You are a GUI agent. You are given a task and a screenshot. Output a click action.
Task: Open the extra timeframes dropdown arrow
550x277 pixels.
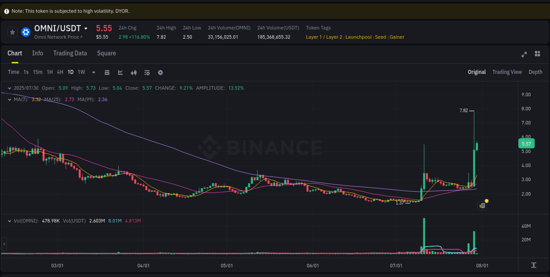[93, 72]
